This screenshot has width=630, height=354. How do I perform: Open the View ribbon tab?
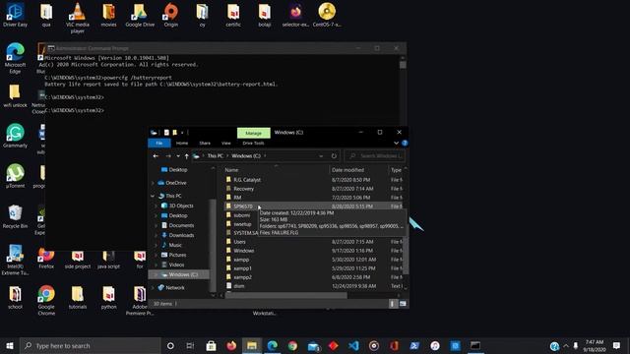(x=226, y=144)
